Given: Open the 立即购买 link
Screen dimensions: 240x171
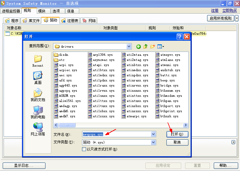Looking at the screenshot, I should (229, 11).
